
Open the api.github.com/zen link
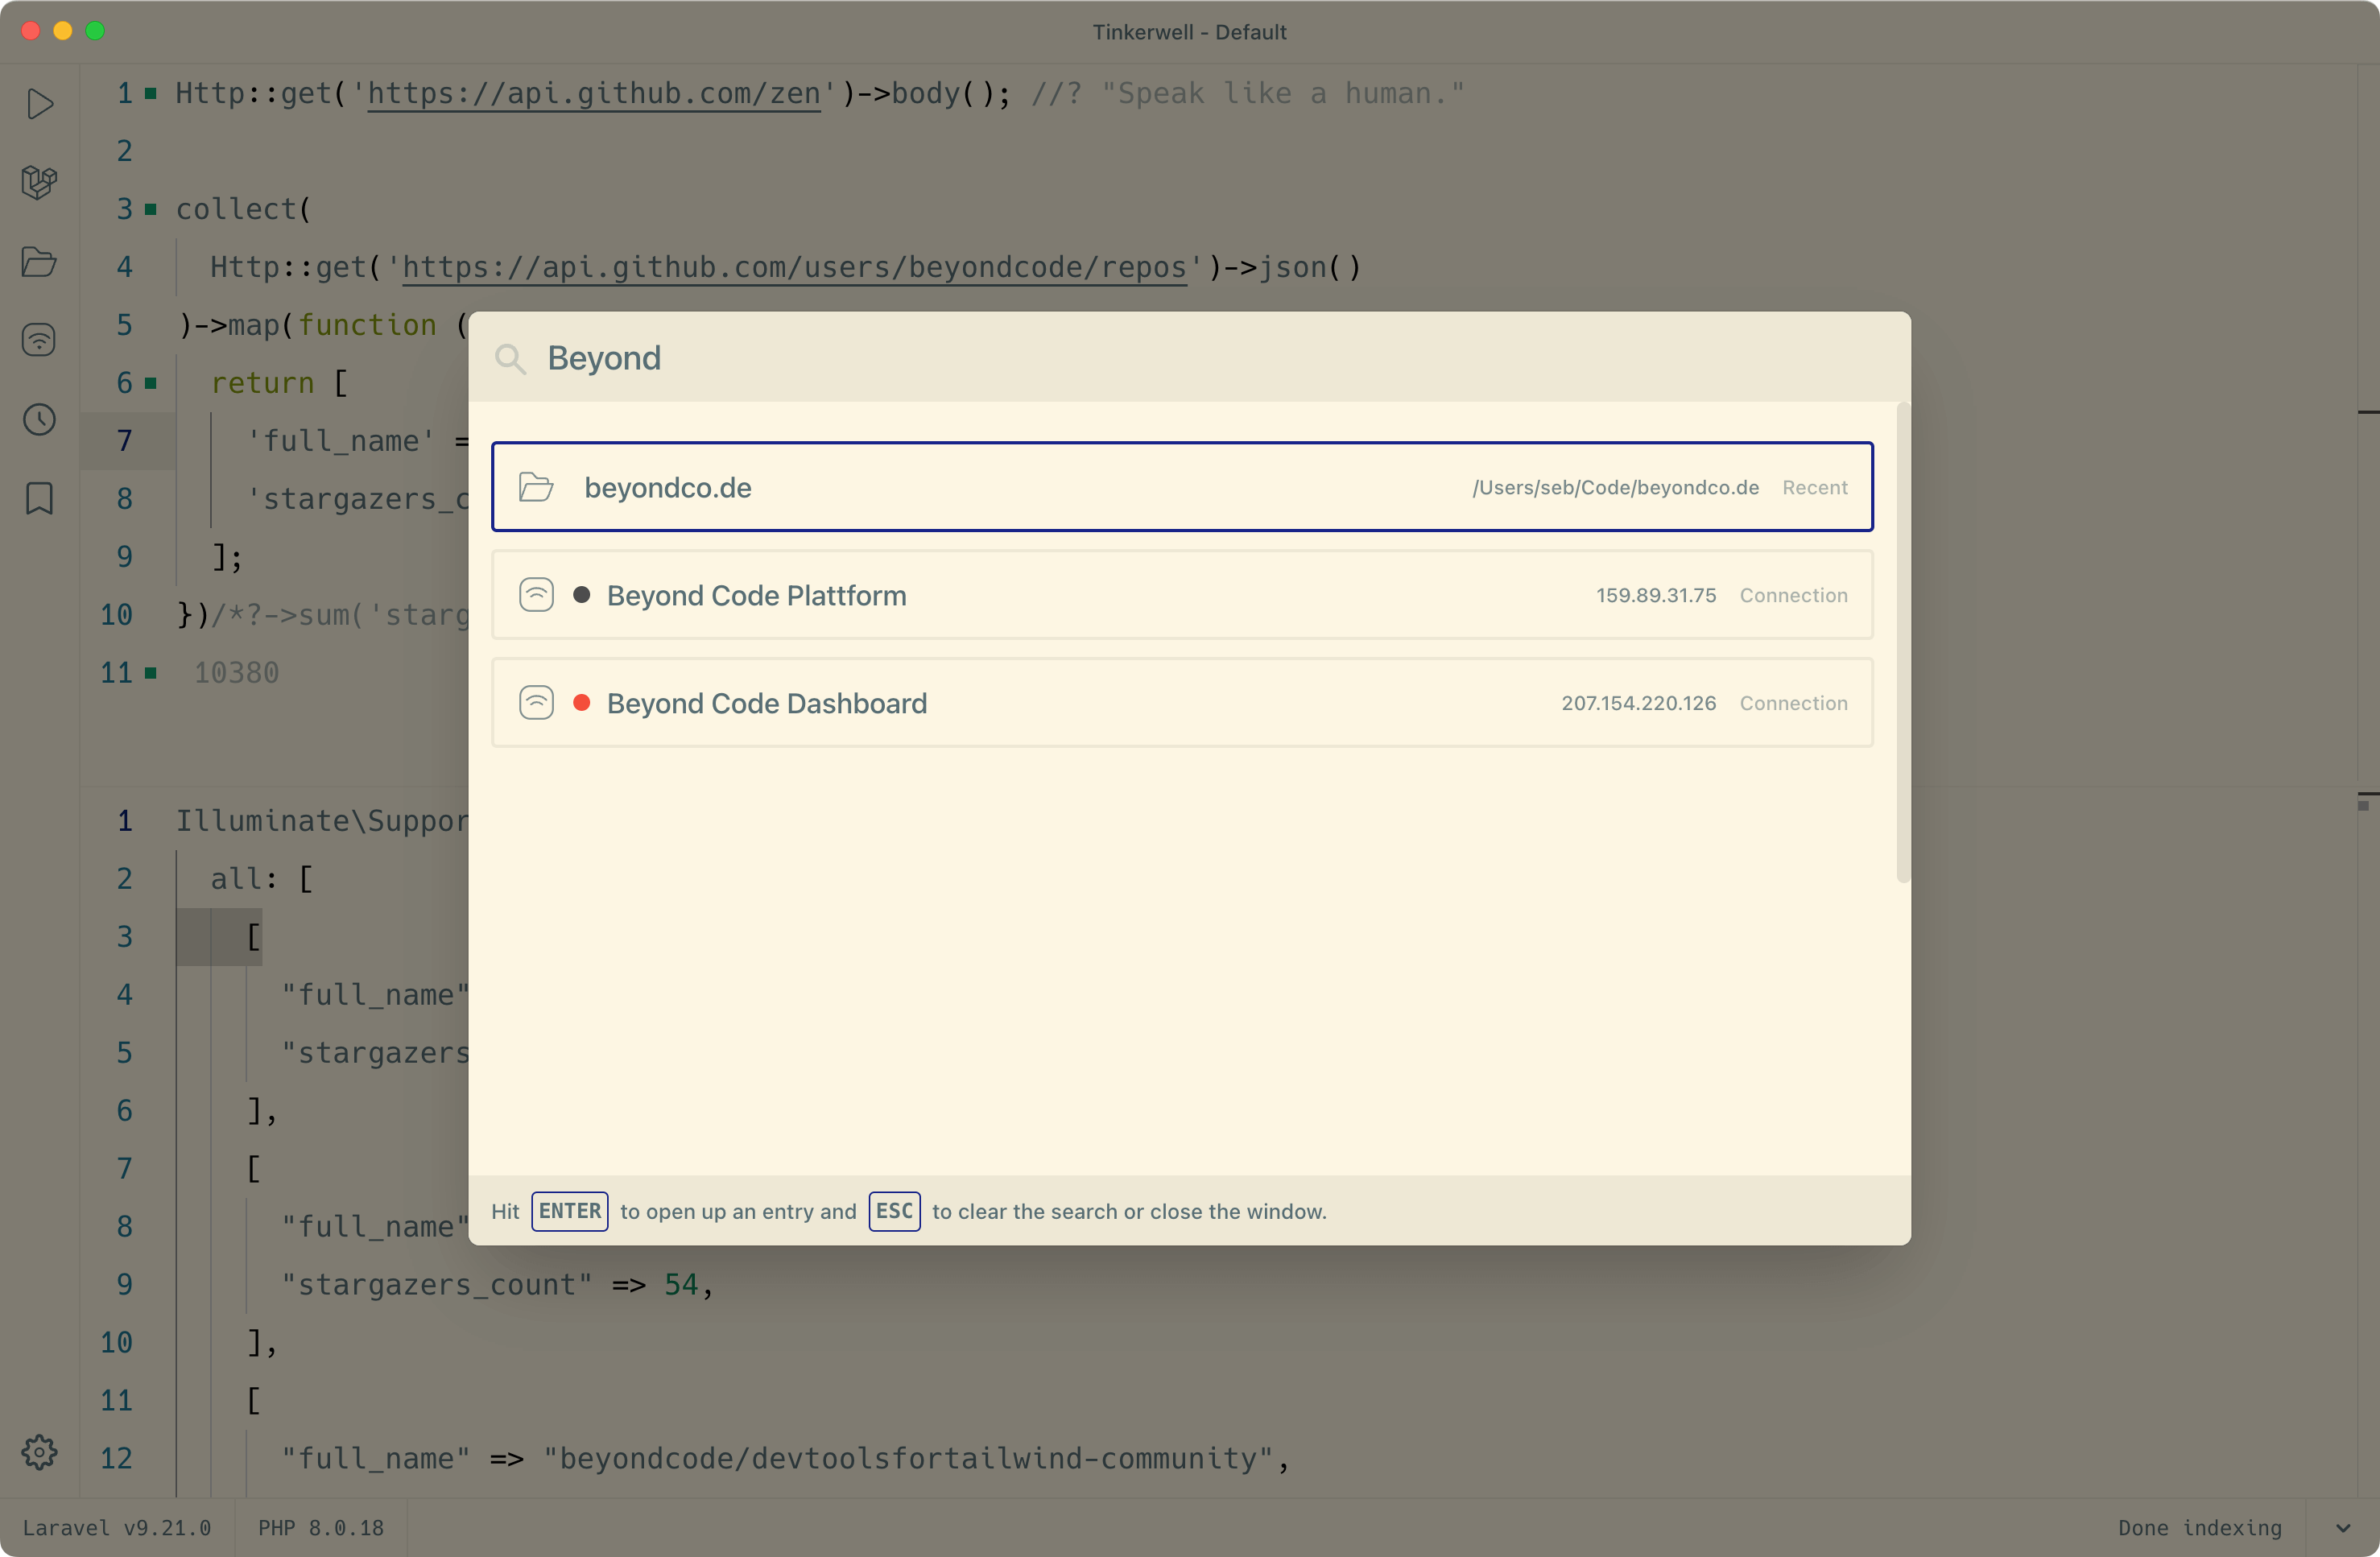[x=594, y=93]
